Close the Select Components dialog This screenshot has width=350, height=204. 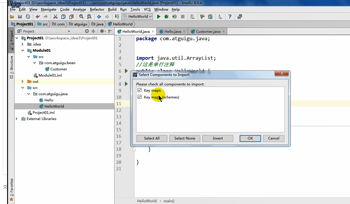pos(281,73)
